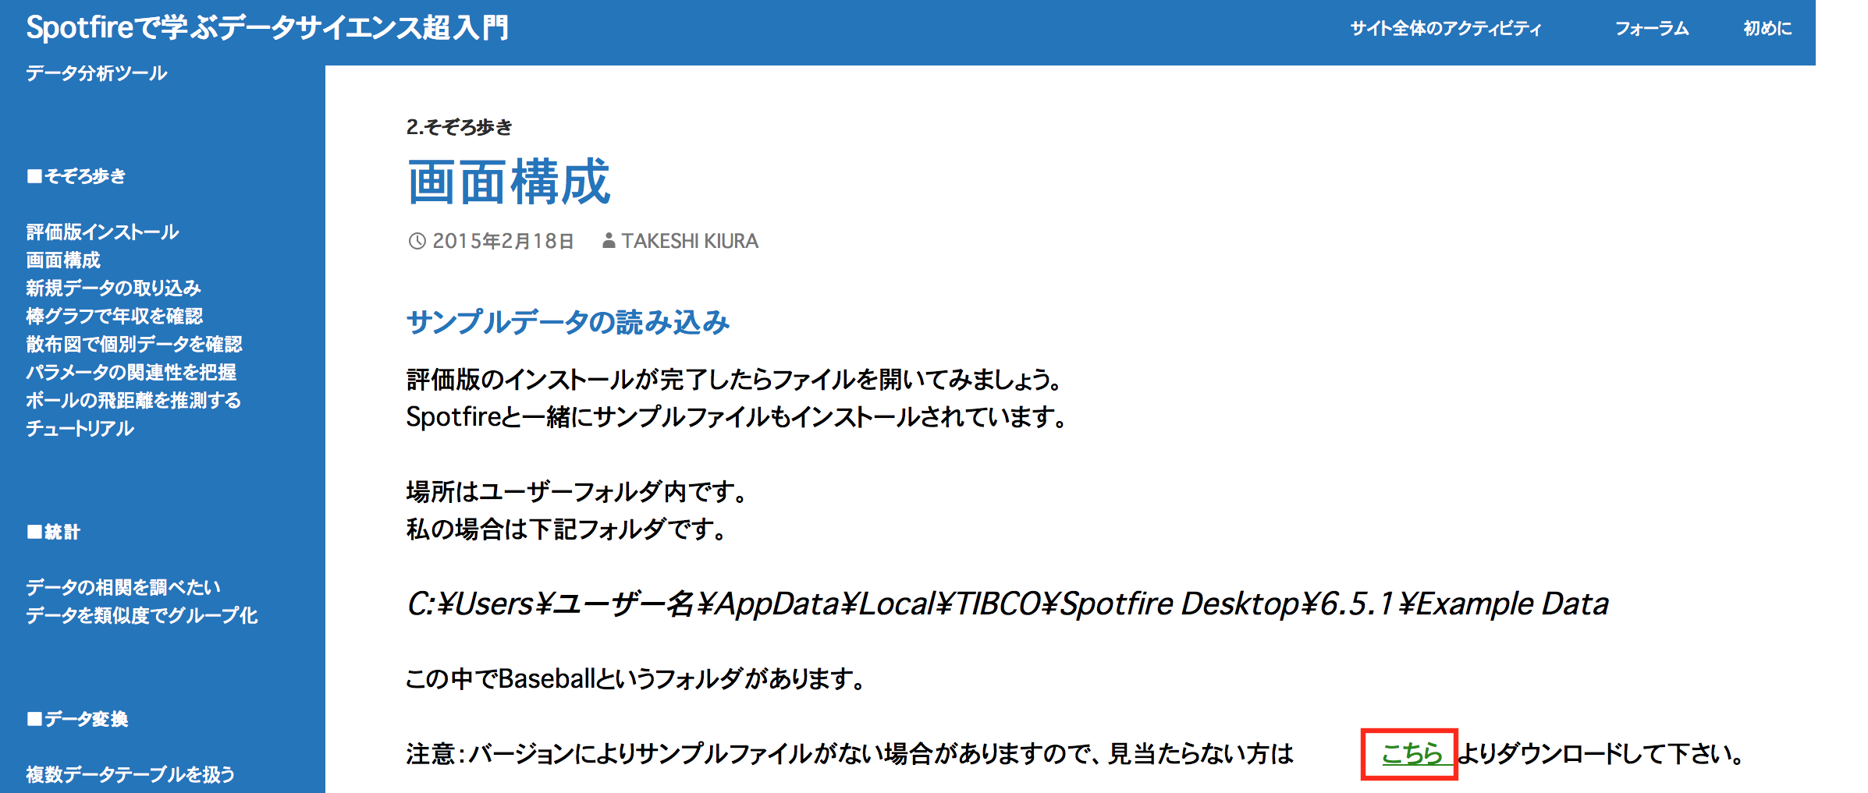The width and height of the screenshot is (1868, 793).
Task: Open データの相関を調べたい under 統計
Action: (x=123, y=589)
